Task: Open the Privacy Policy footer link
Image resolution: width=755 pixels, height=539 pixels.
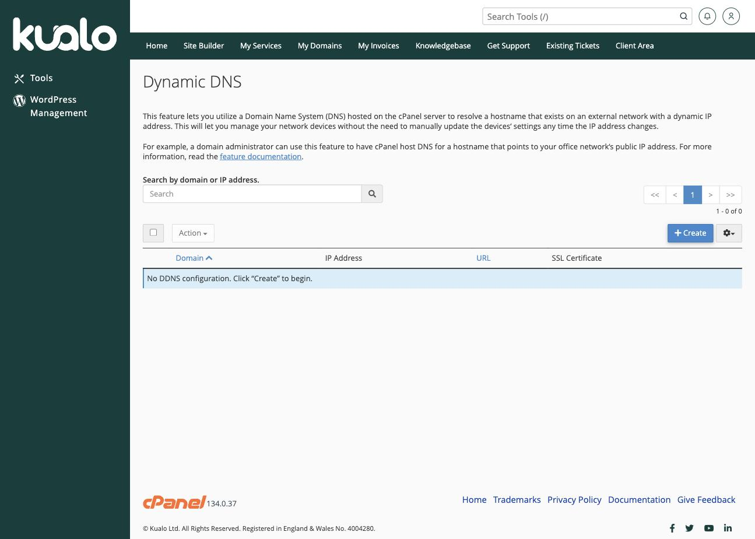Action: coord(574,500)
